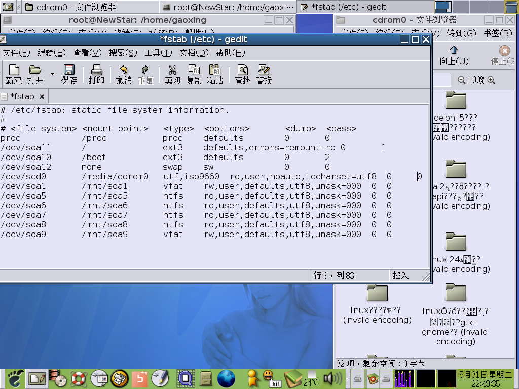Open the File (文件) menu in gedit
The width and height of the screenshot is (519, 389).
pyautogui.click(x=16, y=53)
